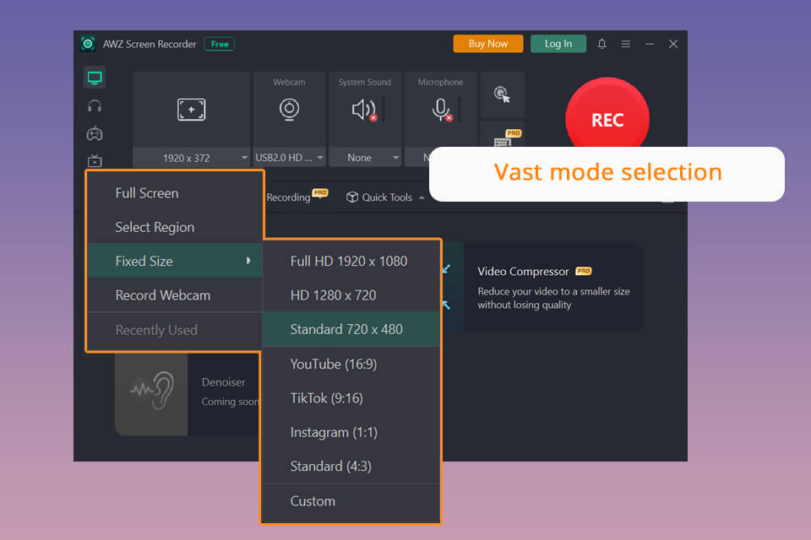Image resolution: width=811 pixels, height=540 pixels.
Task: Open game recording mode controller icon
Action: 95,134
